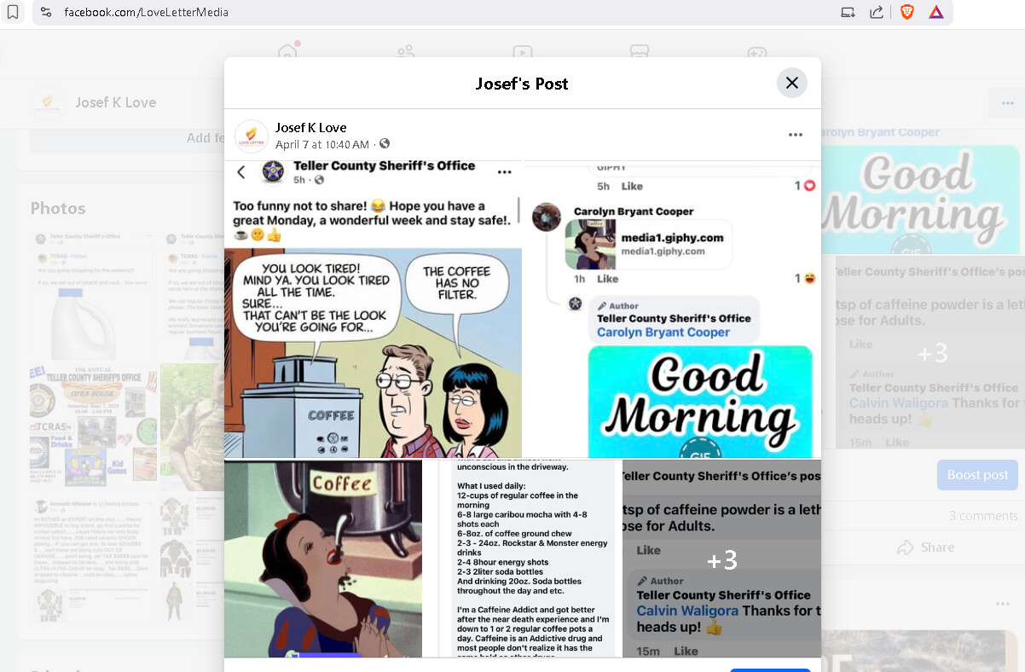Screen dimensions: 1025x672
Task: Open the April 7 at 10:40 AM timestamp
Action: (322, 145)
